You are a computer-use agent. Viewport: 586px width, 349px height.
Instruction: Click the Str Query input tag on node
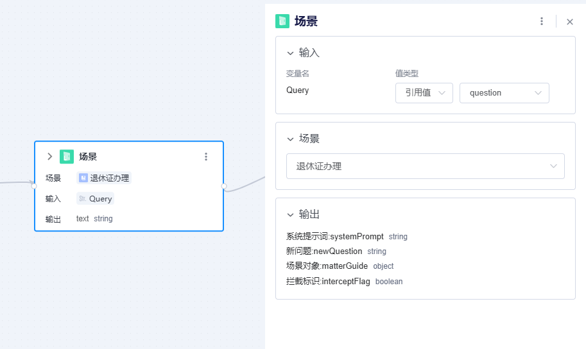pos(95,198)
